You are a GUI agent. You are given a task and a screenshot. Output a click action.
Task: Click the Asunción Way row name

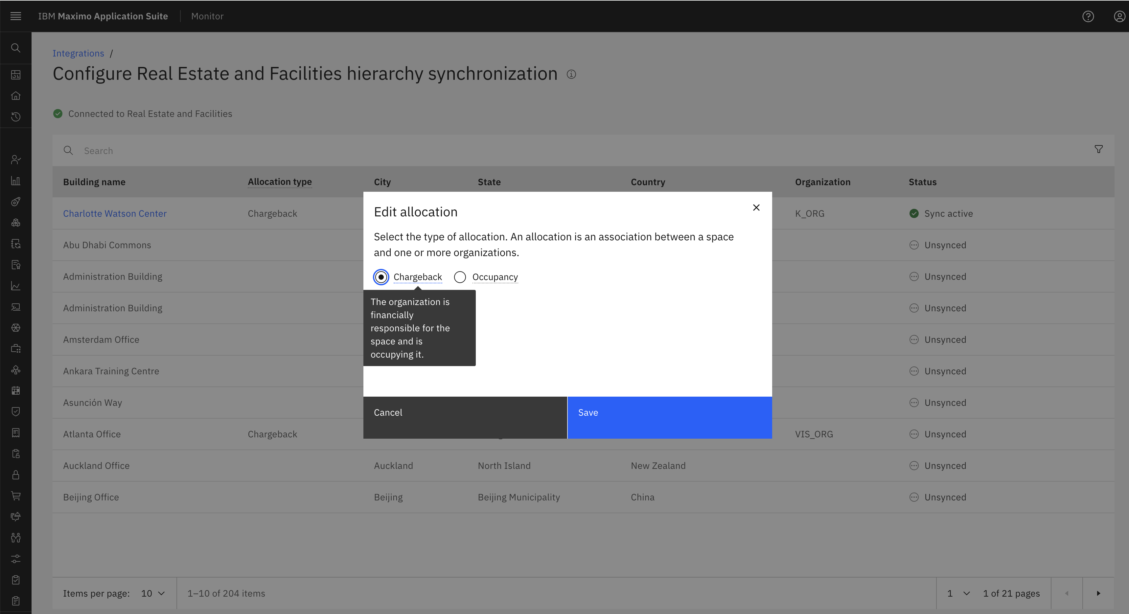pyautogui.click(x=92, y=403)
